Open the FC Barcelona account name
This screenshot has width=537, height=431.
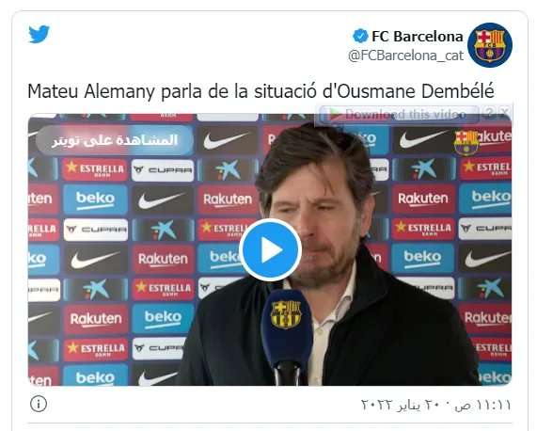(x=418, y=37)
